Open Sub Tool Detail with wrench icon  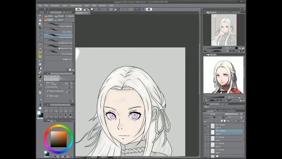(x=73, y=101)
